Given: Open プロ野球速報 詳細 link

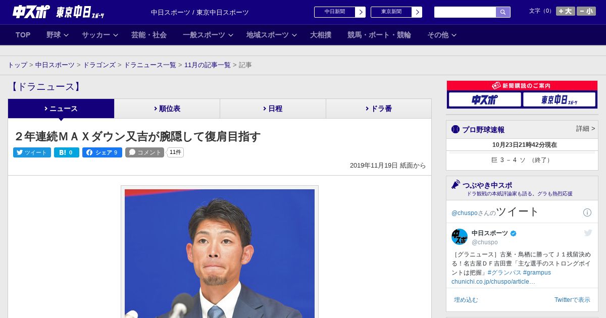Looking at the screenshot, I should pyautogui.click(x=585, y=129).
